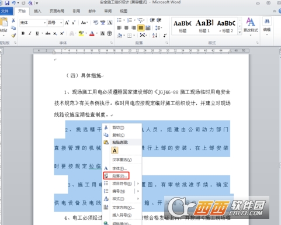The height and width of the screenshot is (225, 281).
Task: Click the 更改样式 (Change Styles) button
Action: (251, 26)
